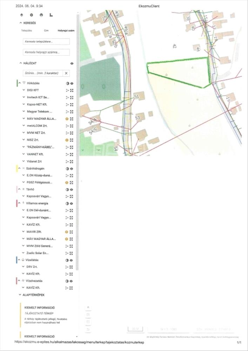Image resolution: width=248 pixels, height=351 pixels.
Task: Toggle visibility of entire Hálózat section
Action: 72,64
